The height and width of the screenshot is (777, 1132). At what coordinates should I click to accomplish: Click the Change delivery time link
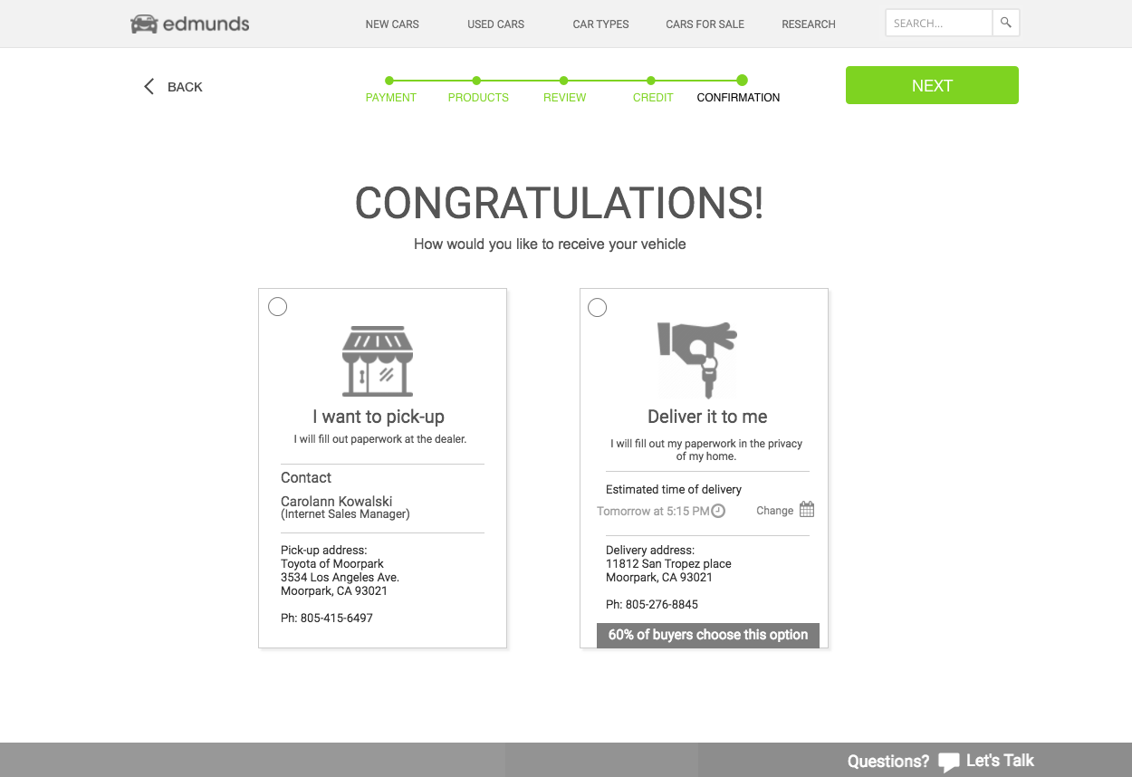[x=774, y=511]
